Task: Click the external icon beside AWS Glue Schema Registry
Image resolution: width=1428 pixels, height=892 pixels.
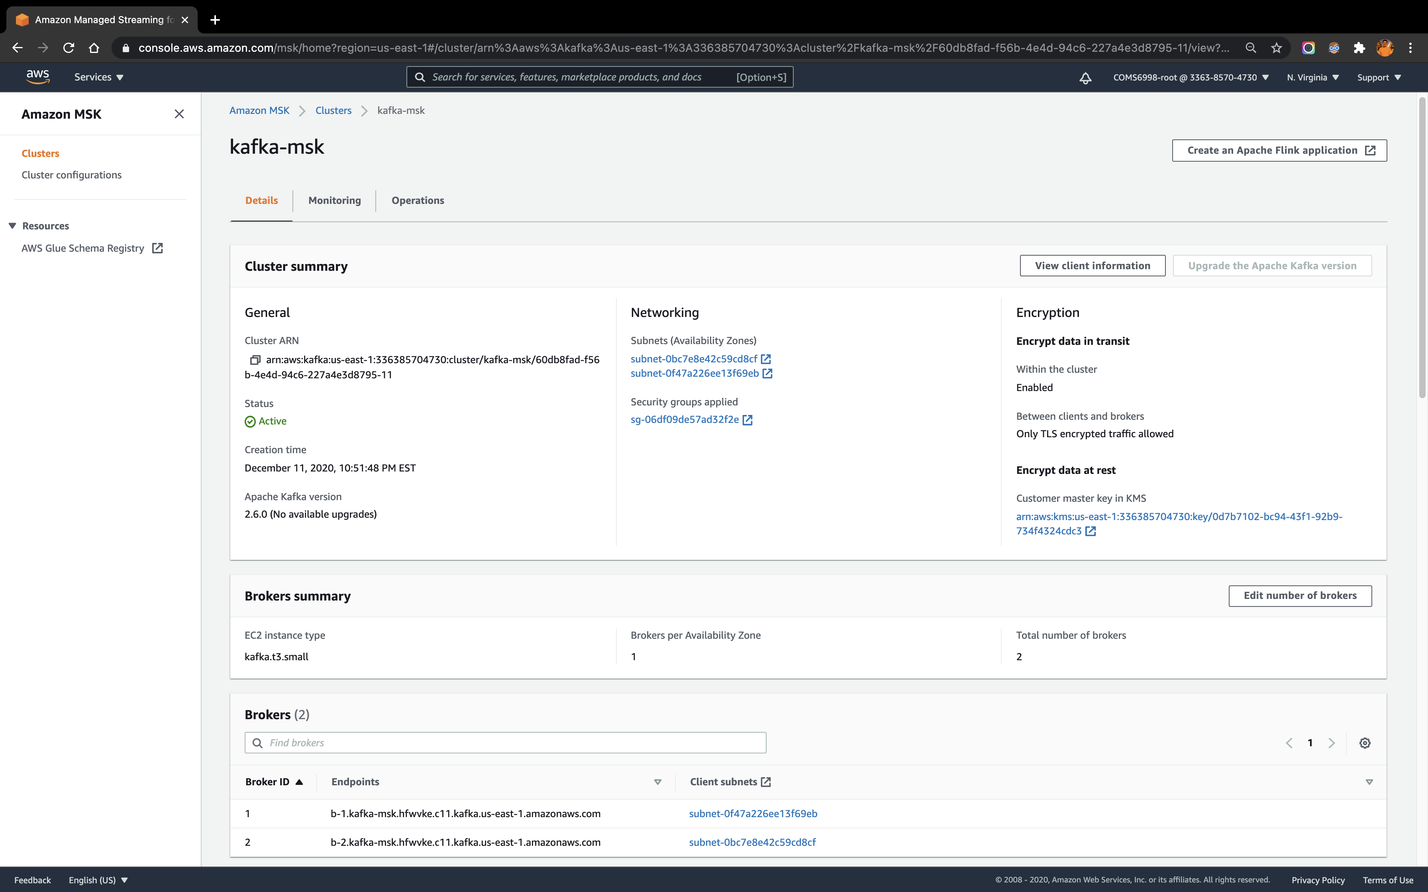Action: point(157,248)
